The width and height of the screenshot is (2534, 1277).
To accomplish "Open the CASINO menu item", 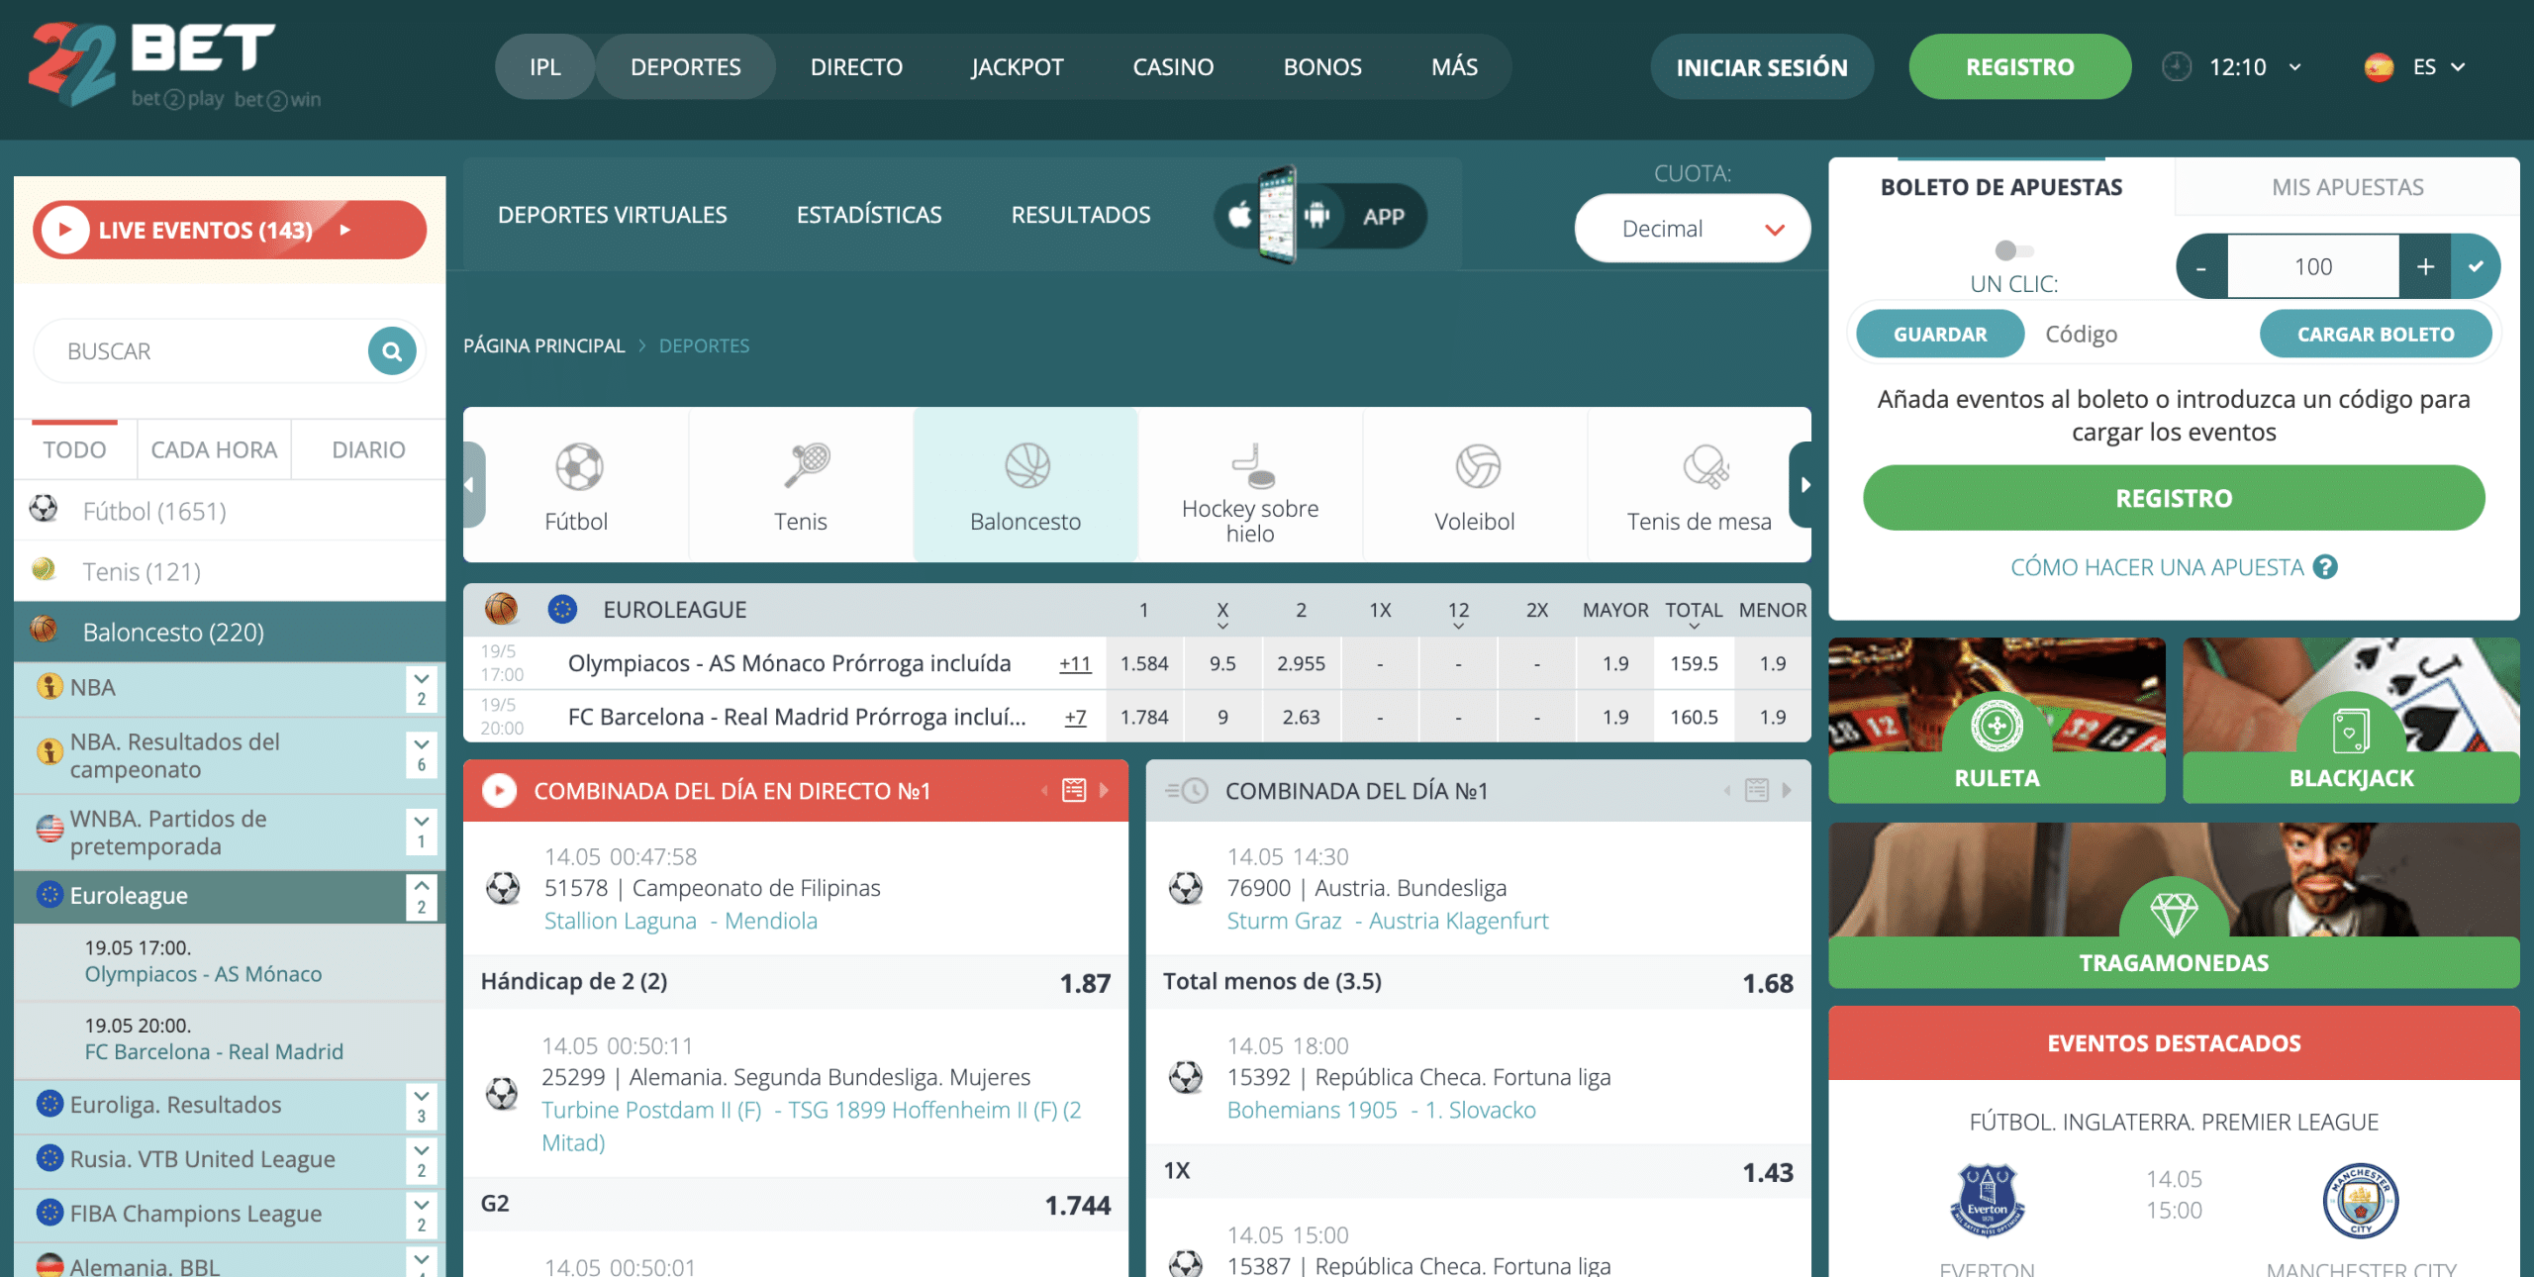I will 1173,66.
